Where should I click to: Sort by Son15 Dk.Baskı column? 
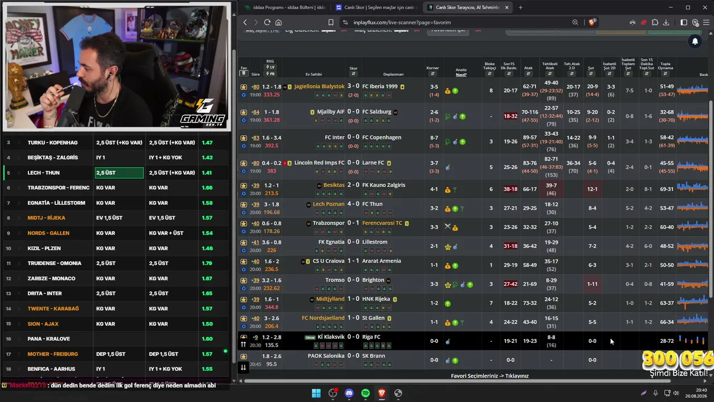click(509, 74)
